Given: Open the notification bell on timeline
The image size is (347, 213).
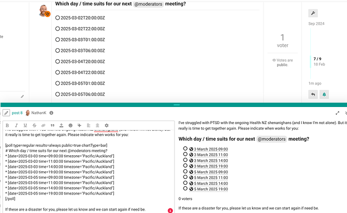Looking at the screenshot, I should click(x=324, y=94).
